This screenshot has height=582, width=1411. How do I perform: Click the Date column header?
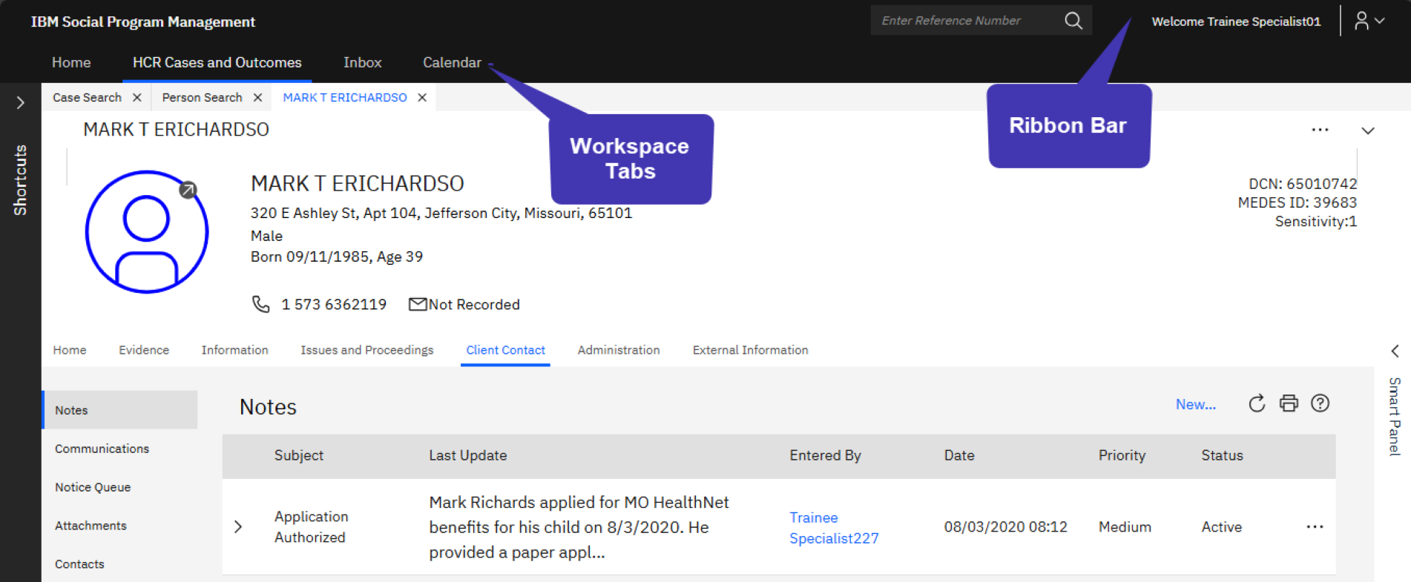pyautogui.click(x=958, y=455)
